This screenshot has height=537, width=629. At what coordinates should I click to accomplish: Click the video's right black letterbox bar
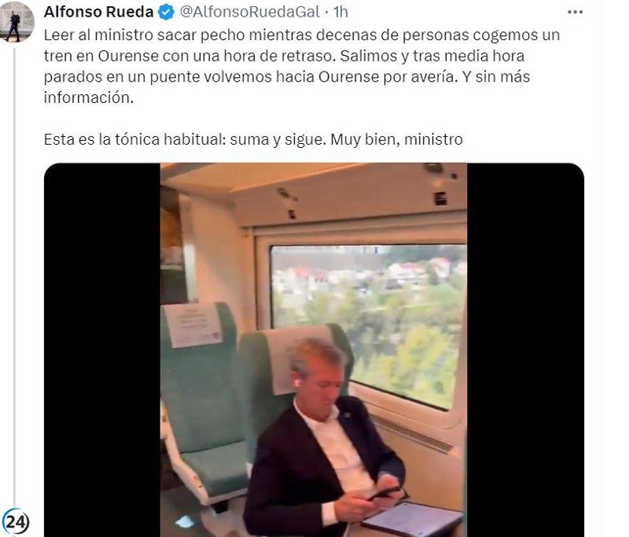tap(525, 350)
